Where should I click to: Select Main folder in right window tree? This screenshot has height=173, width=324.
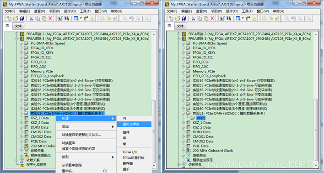tap(201, 118)
